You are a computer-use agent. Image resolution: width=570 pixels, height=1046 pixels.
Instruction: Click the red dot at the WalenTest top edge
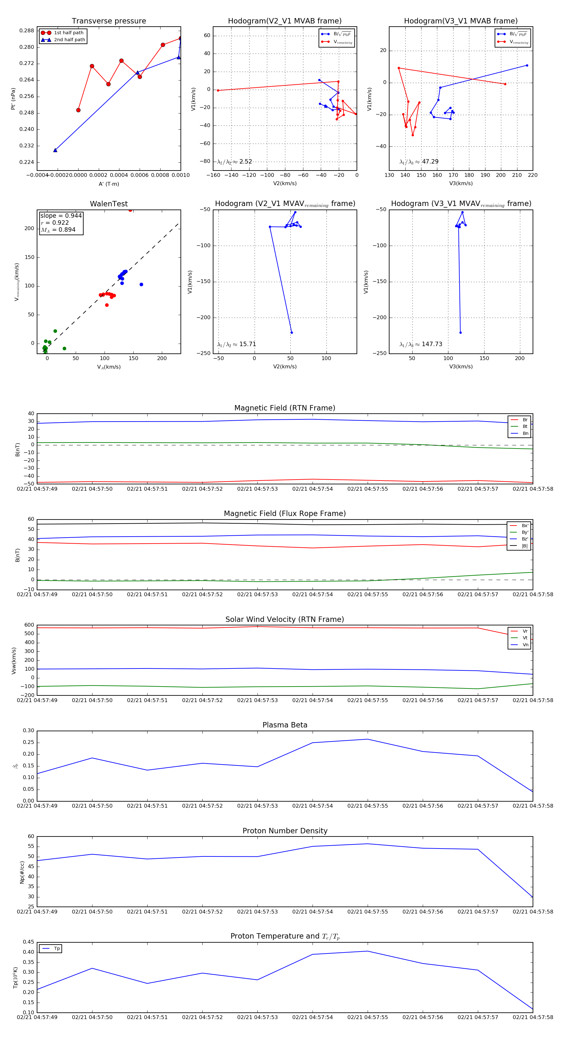click(x=130, y=210)
